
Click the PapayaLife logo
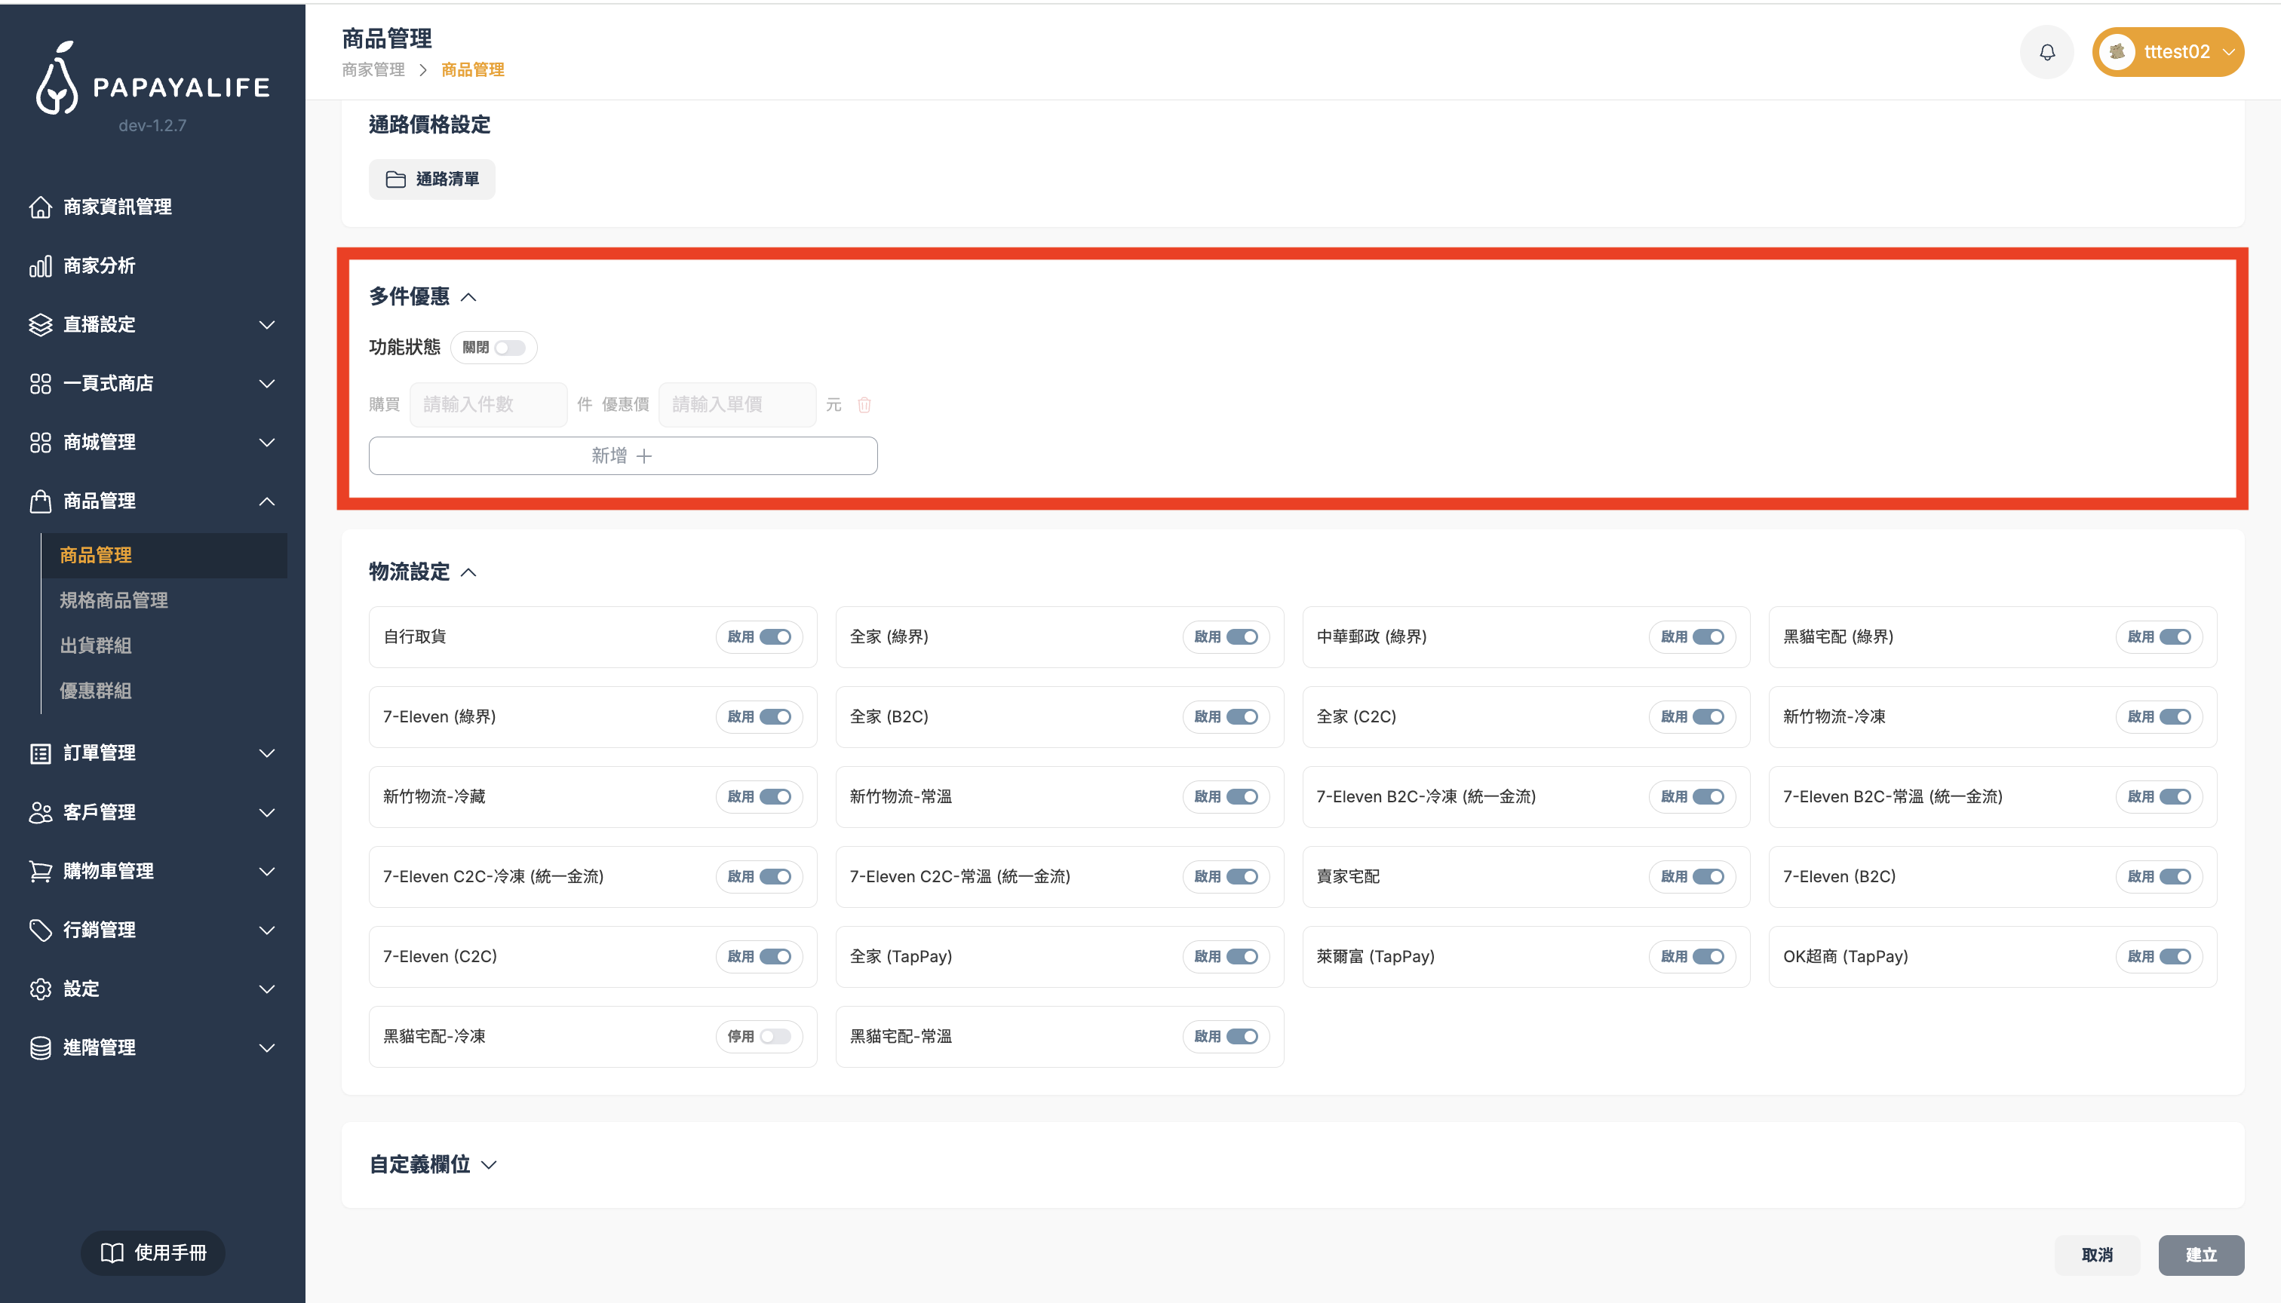152,81
